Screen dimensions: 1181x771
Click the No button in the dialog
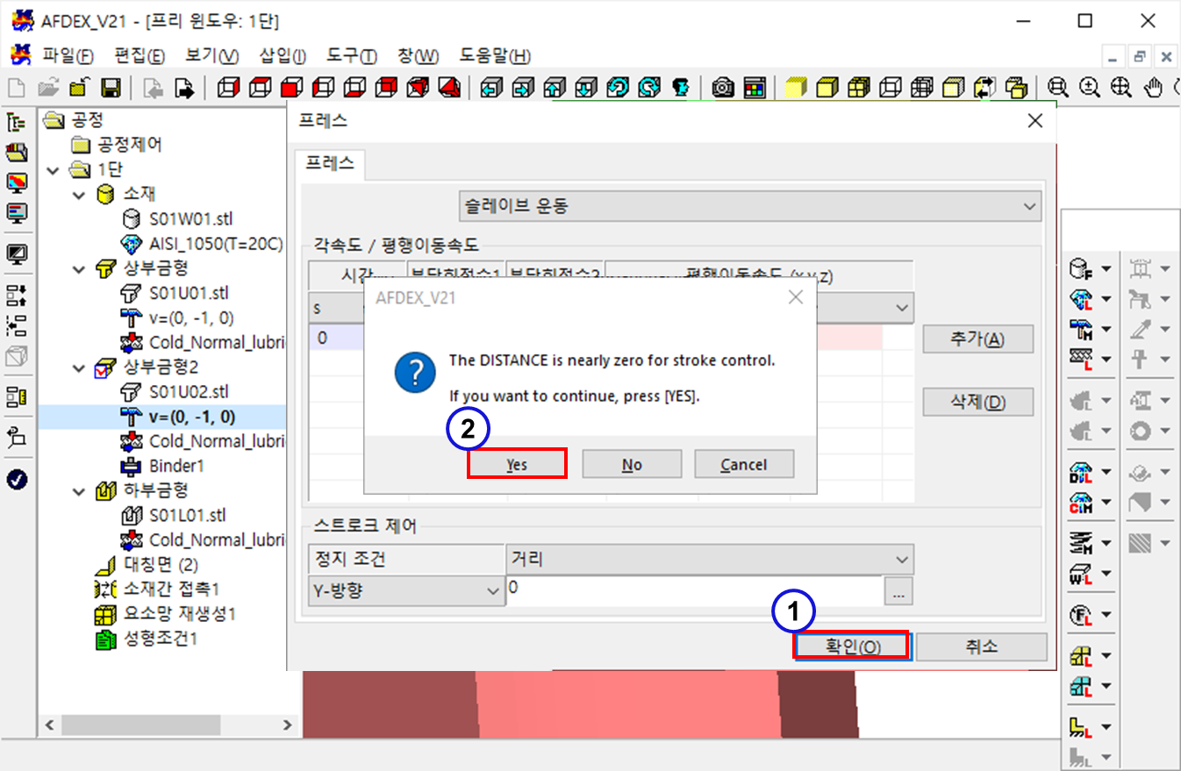632,465
